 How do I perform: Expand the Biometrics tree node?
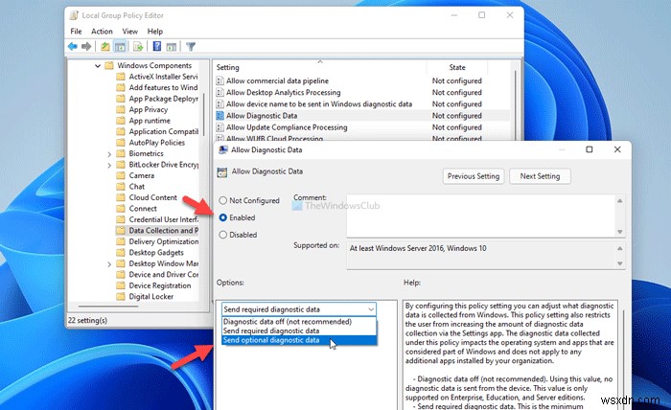pyautogui.click(x=109, y=154)
